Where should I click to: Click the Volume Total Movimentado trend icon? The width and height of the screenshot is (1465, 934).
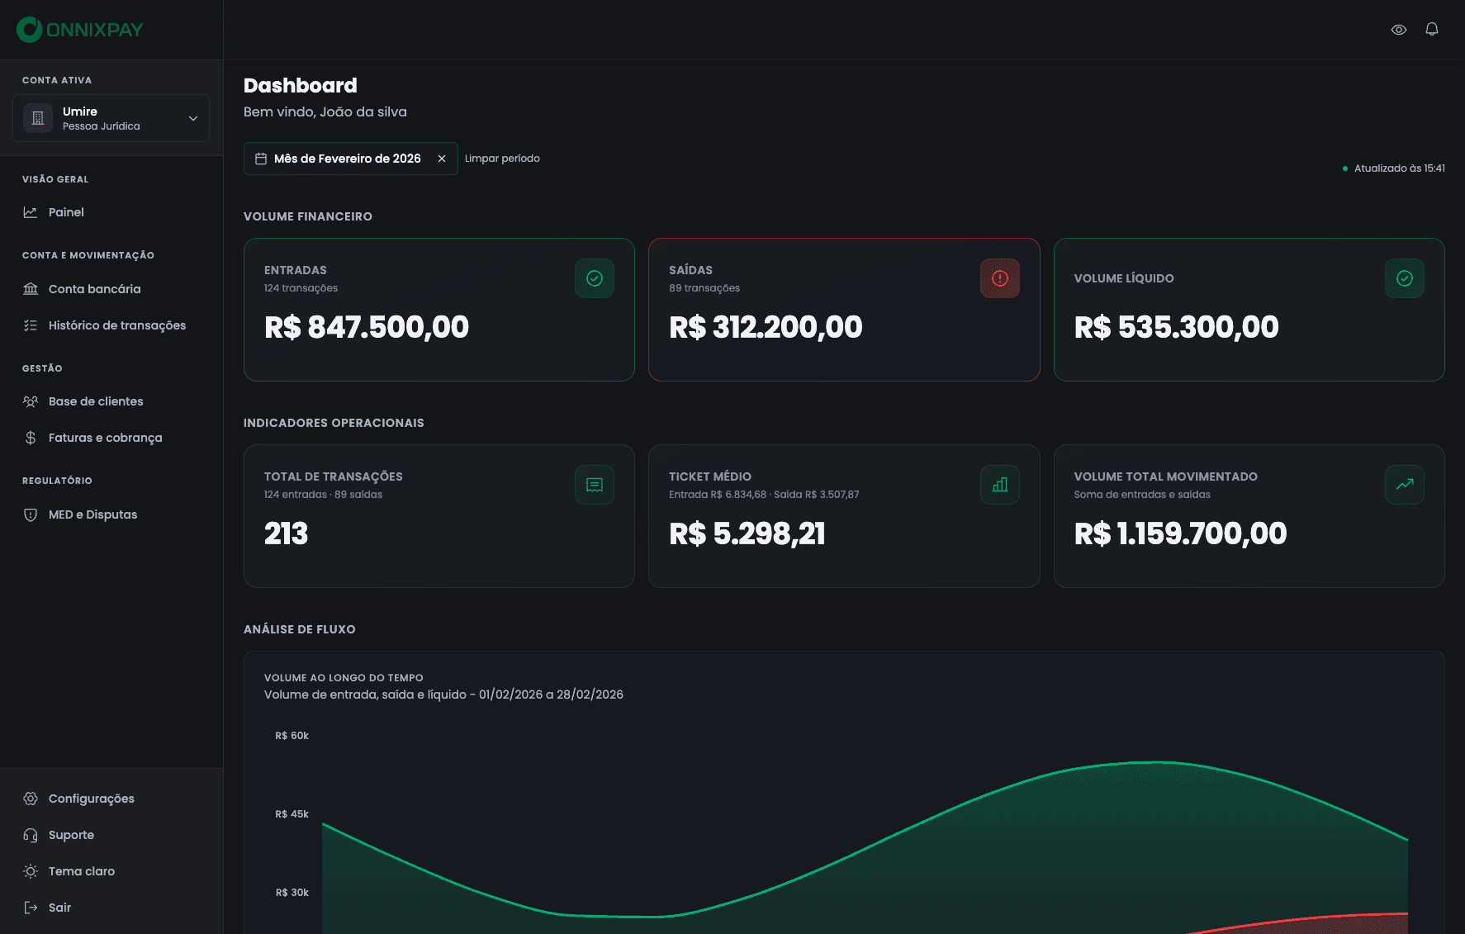[1405, 485]
